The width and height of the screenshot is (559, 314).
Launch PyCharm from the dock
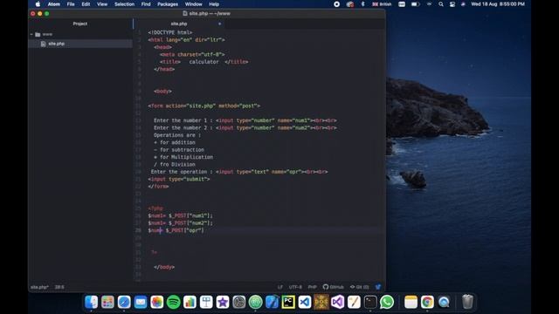288,302
